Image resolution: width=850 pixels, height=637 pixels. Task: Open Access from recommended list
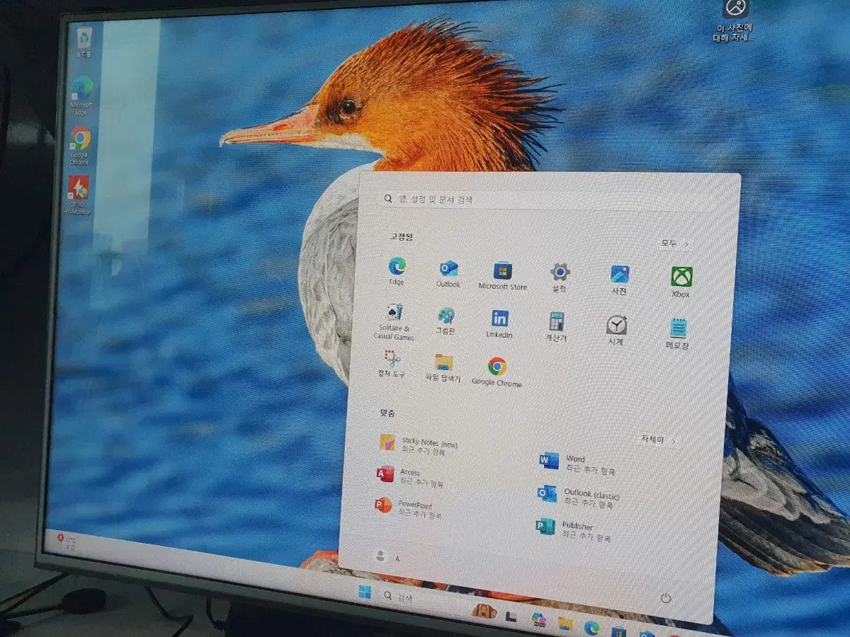tap(411, 477)
